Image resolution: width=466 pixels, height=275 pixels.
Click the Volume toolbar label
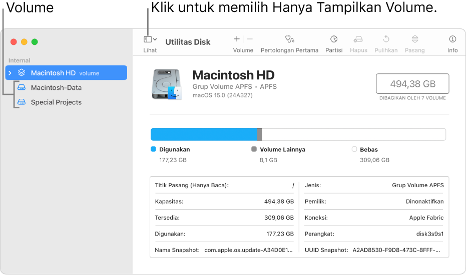(x=243, y=50)
